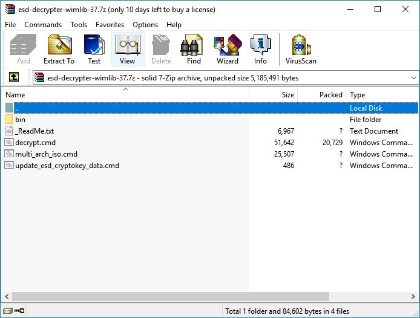Click the archive icon in address bar
The height and width of the screenshot is (318, 420).
39,77
